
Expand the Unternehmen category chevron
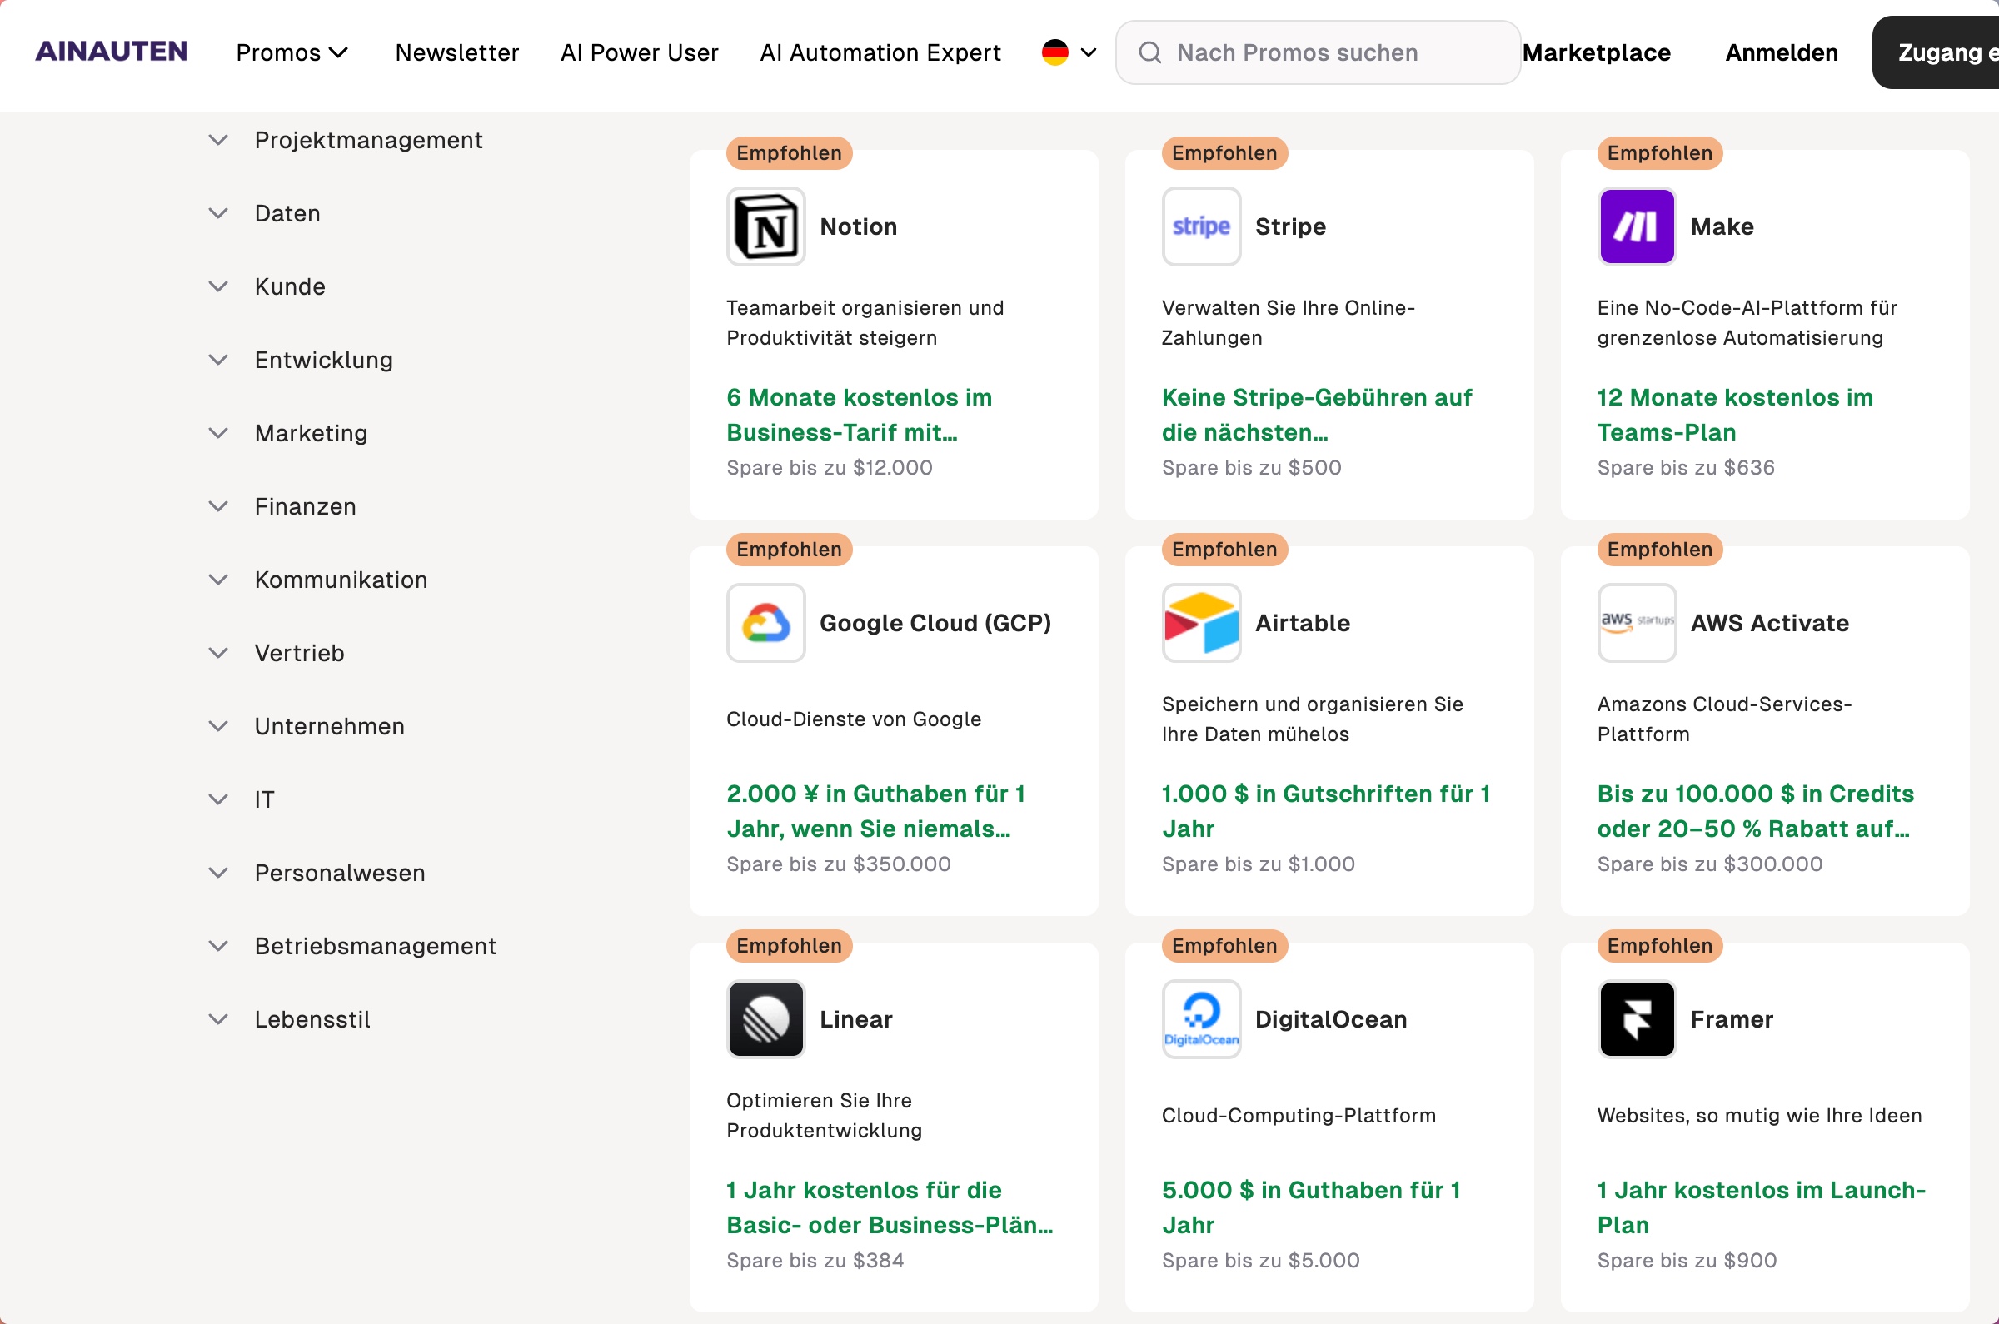pos(218,726)
